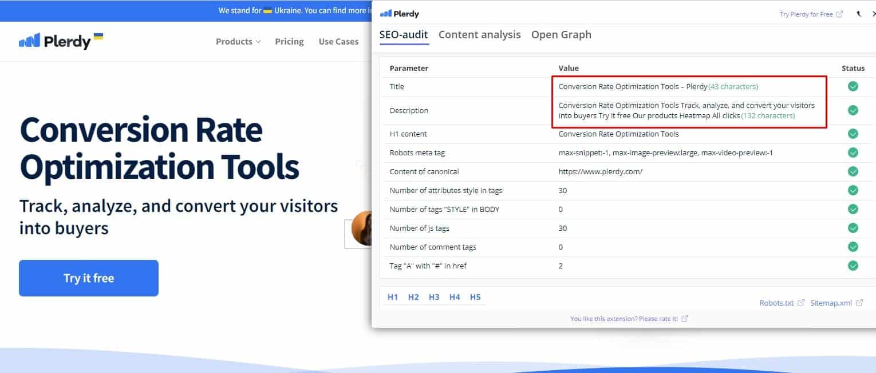Click status check for Number of js tags
Image resolution: width=876 pixels, height=373 pixels.
pyautogui.click(x=853, y=228)
